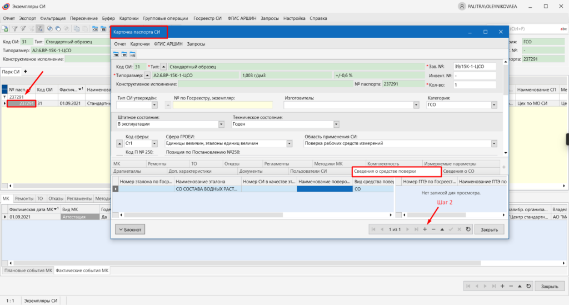The height and width of the screenshot is (305, 569).
Task: Expand the Блокнот section
Action: [130, 229]
